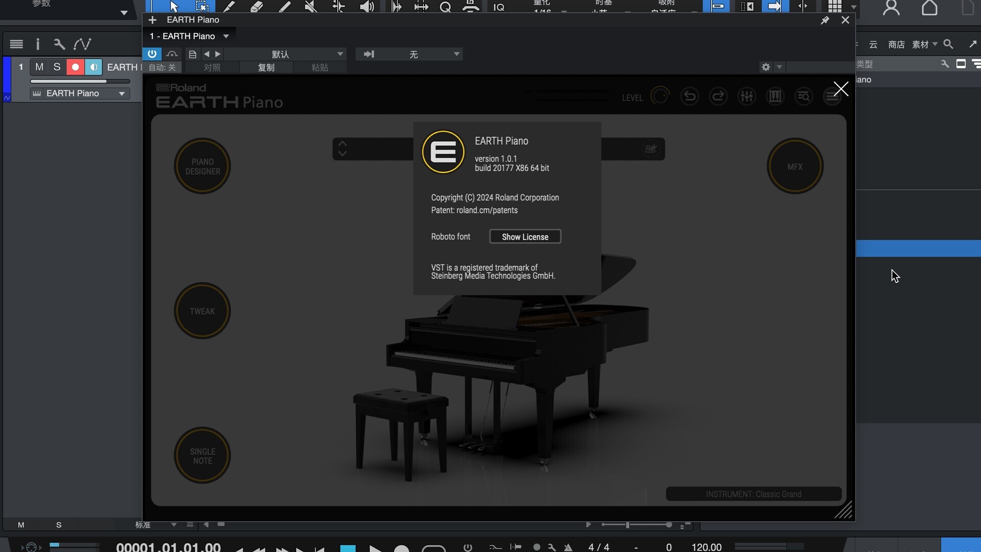
Task: Solo track 1 with S button
Action: click(57, 67)
